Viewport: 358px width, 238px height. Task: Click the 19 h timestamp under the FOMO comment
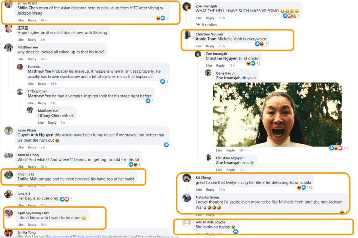pyautogui.click(x=222, y=18)
